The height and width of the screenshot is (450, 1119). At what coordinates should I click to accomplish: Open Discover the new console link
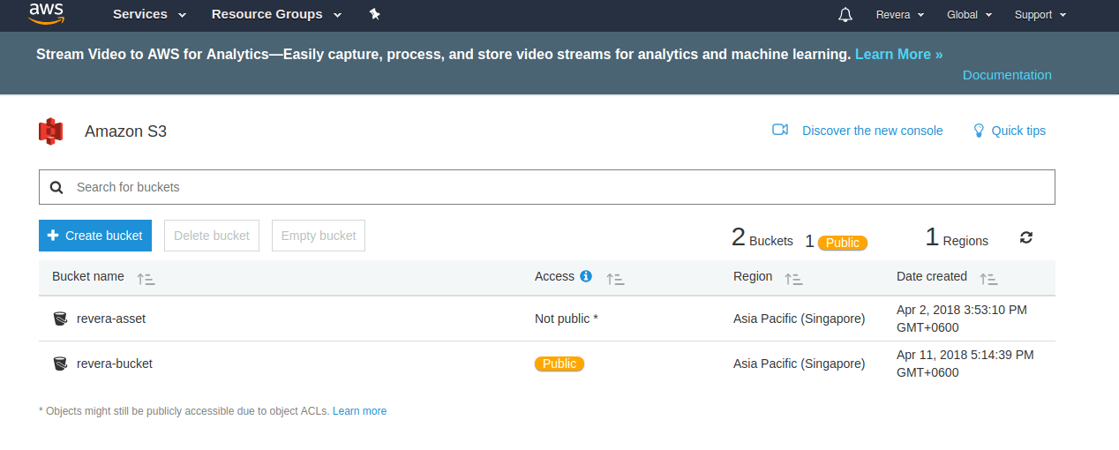coord(872,131)
